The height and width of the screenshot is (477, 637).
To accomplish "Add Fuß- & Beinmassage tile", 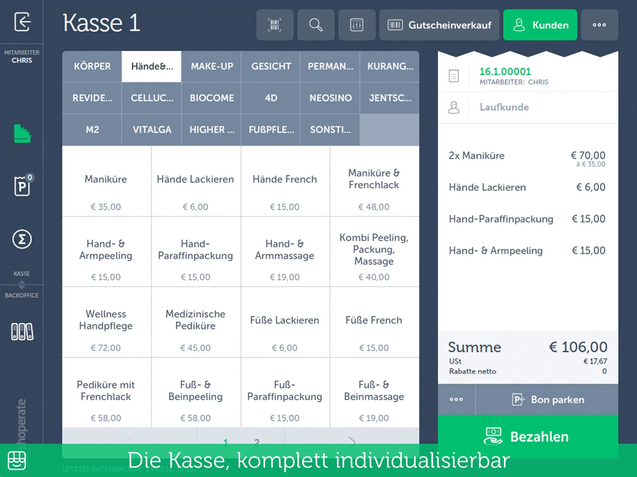I will (374, 393).
